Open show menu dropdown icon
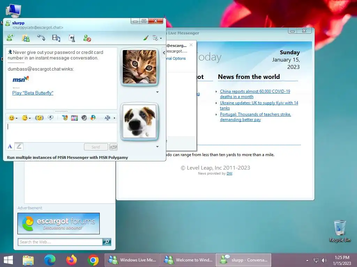The height and width of the screenshot is (267, 357). pos(157,38)
